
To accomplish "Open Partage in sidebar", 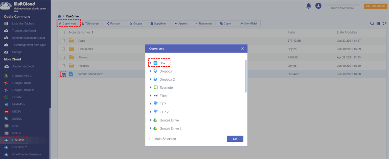I will 17,52.
